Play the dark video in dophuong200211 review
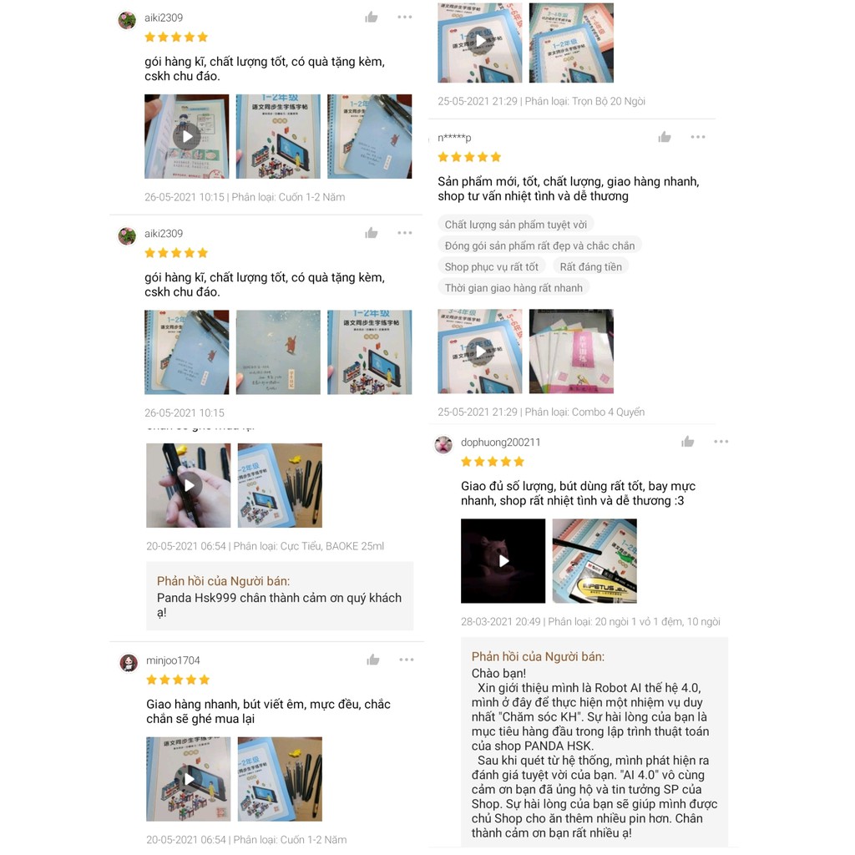Screen dimensions: 855x855 (x=503, y=560)
